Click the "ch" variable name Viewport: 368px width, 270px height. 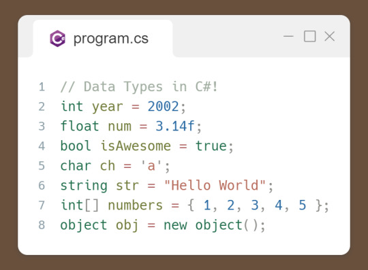108,166
